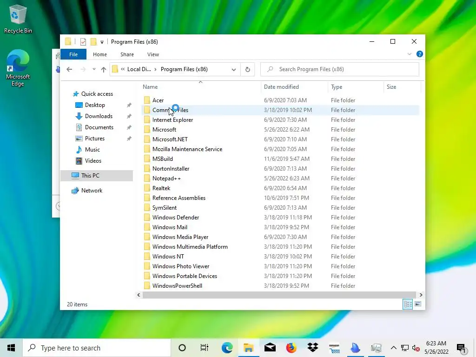Click the horizontal scrollbar right arrow
Screen dimensions: 476x357
tap(421, 295)
